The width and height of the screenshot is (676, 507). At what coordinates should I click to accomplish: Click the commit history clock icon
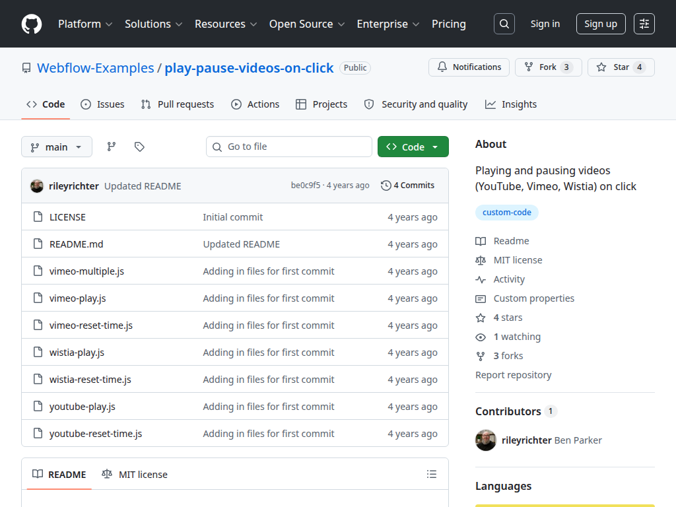pos(386,186)
